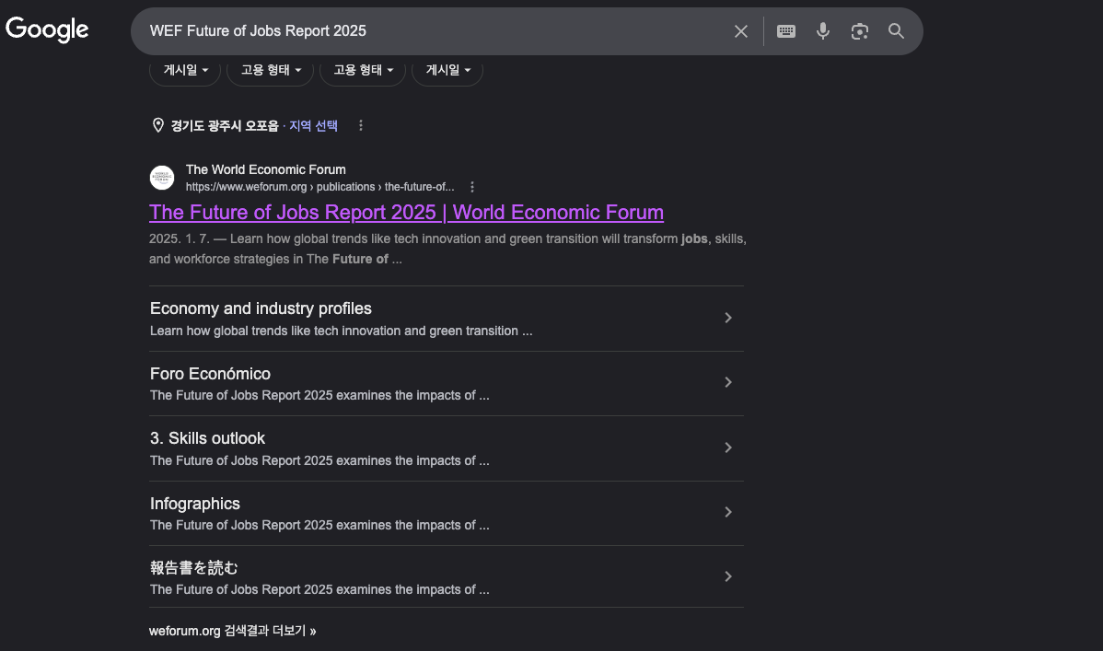Open the 報告書を読む sitelink
The height and width of the screenshot is (651, 1103).
tap(193, 567)
